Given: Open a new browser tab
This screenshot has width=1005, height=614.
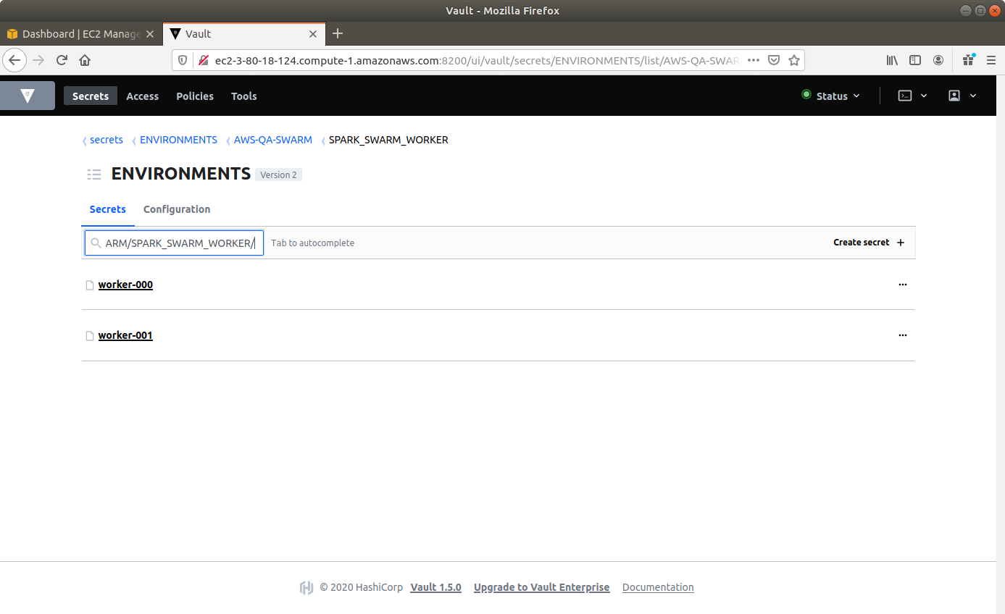Looking at the screenshot, I should coord(338,33).
